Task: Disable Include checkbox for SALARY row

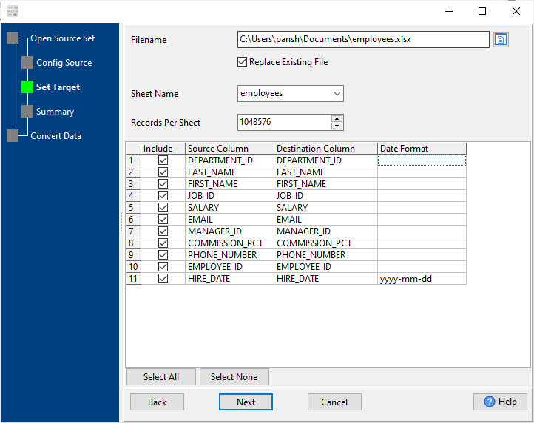Action: [x=163, y=208]
